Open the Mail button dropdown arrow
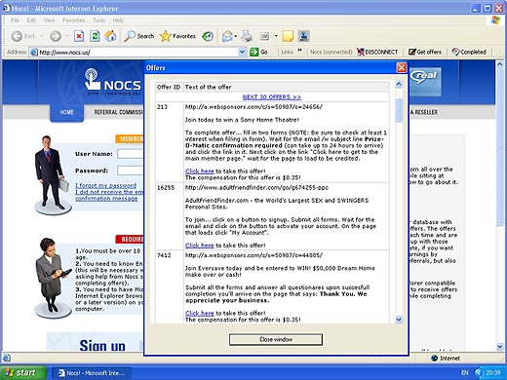The width and height of the screenshot is (507, 380). tap(236, 36)
